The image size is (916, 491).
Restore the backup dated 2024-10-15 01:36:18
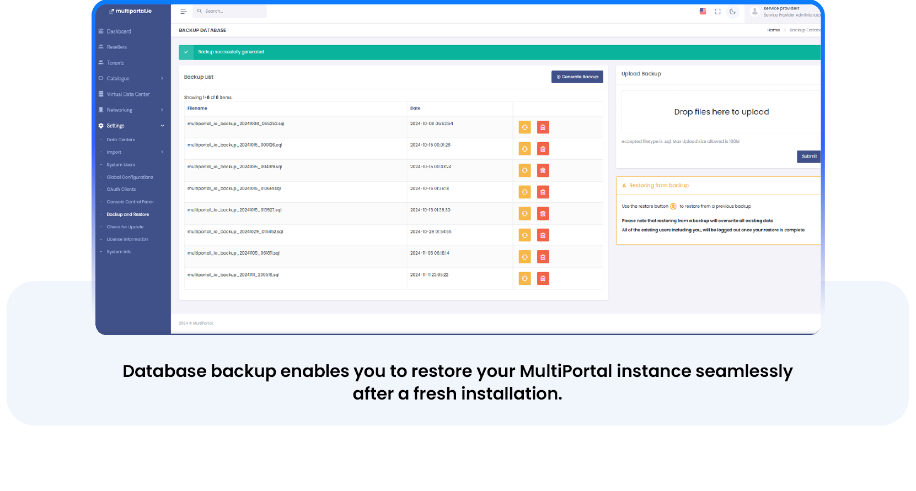pos(525,192)
